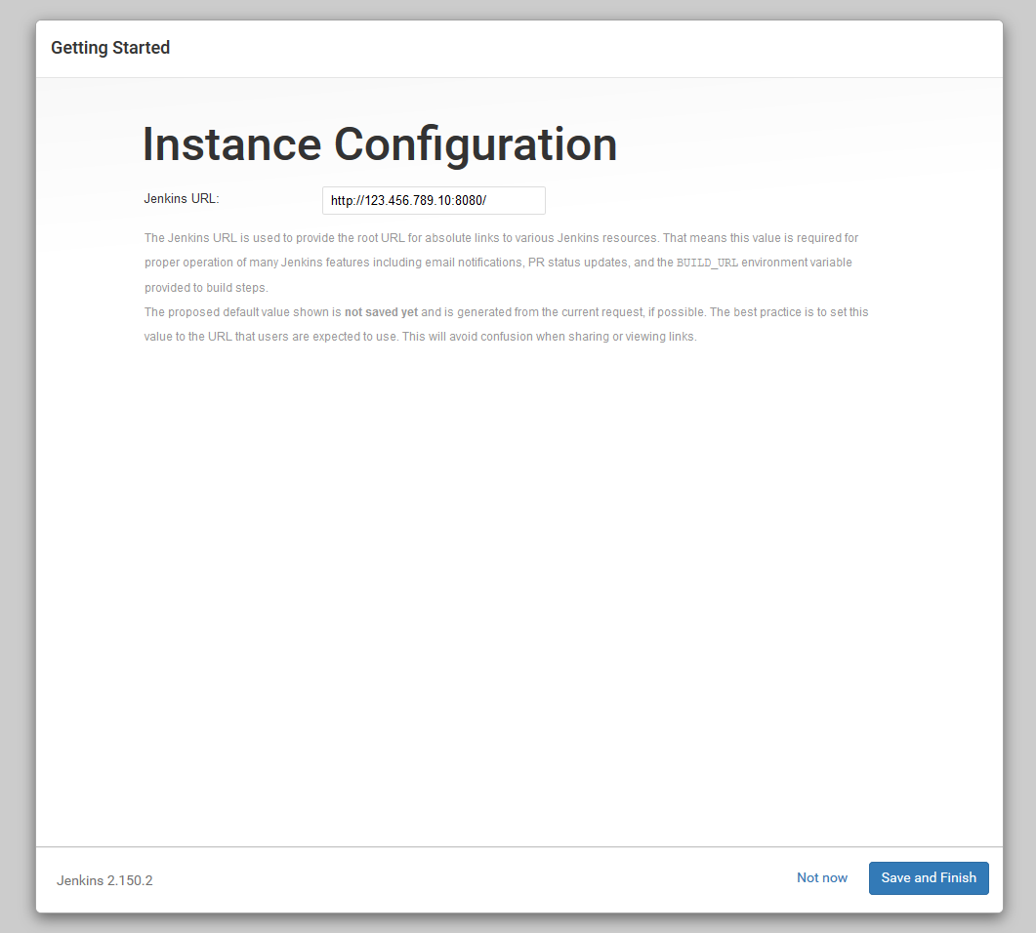1036x933 pixels.
Task: Place cursor on "http://" in the URL field
Action: pos(347,201)
